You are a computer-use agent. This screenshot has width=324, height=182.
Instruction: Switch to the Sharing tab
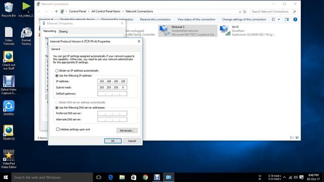click(x=63, y=31)
